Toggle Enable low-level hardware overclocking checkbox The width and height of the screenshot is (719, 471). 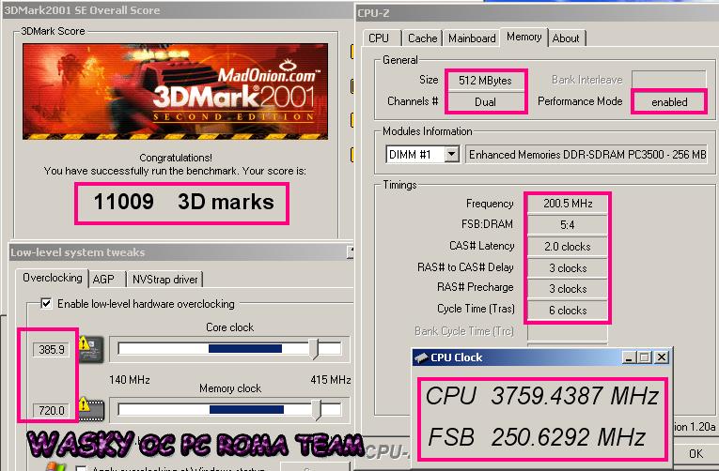[x=46, y=303]
